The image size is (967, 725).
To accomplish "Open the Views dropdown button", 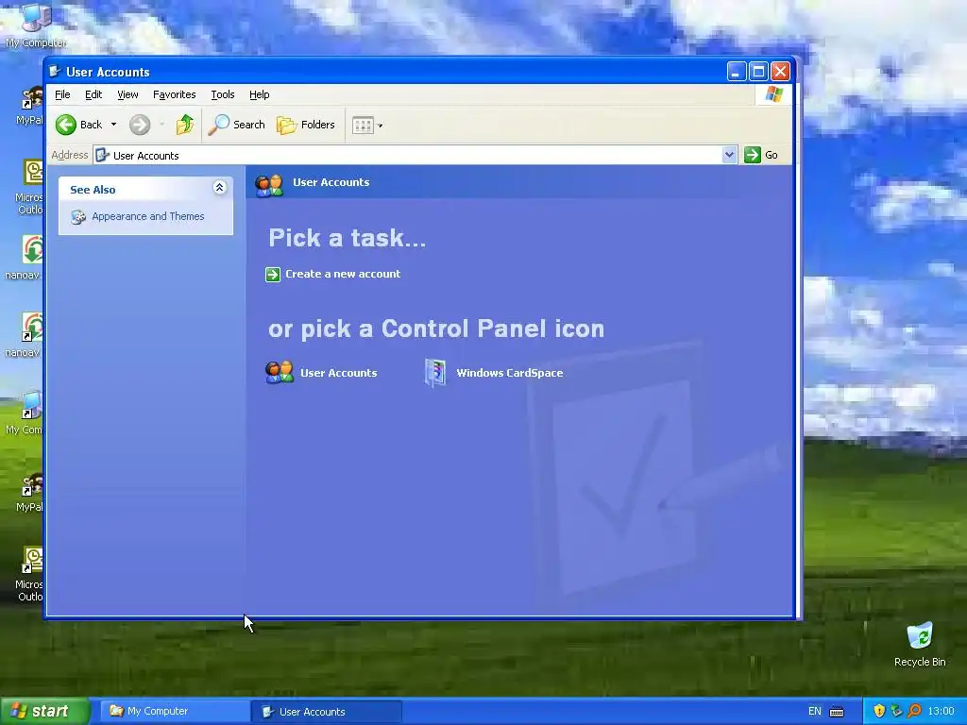I will tap(367, 126).
